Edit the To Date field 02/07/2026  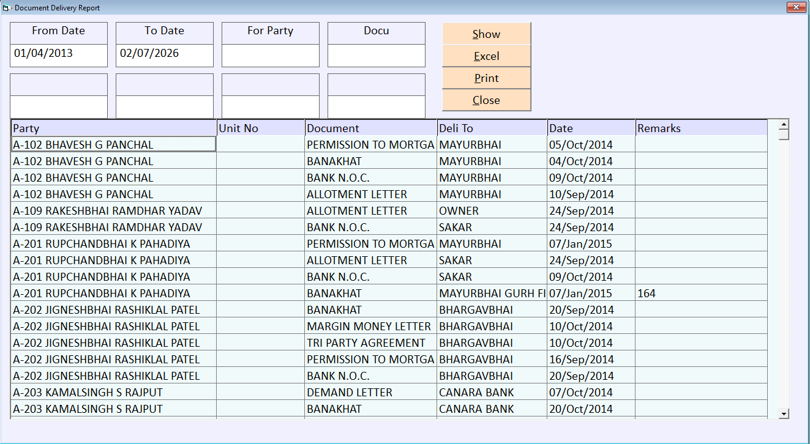pos(165,55)
